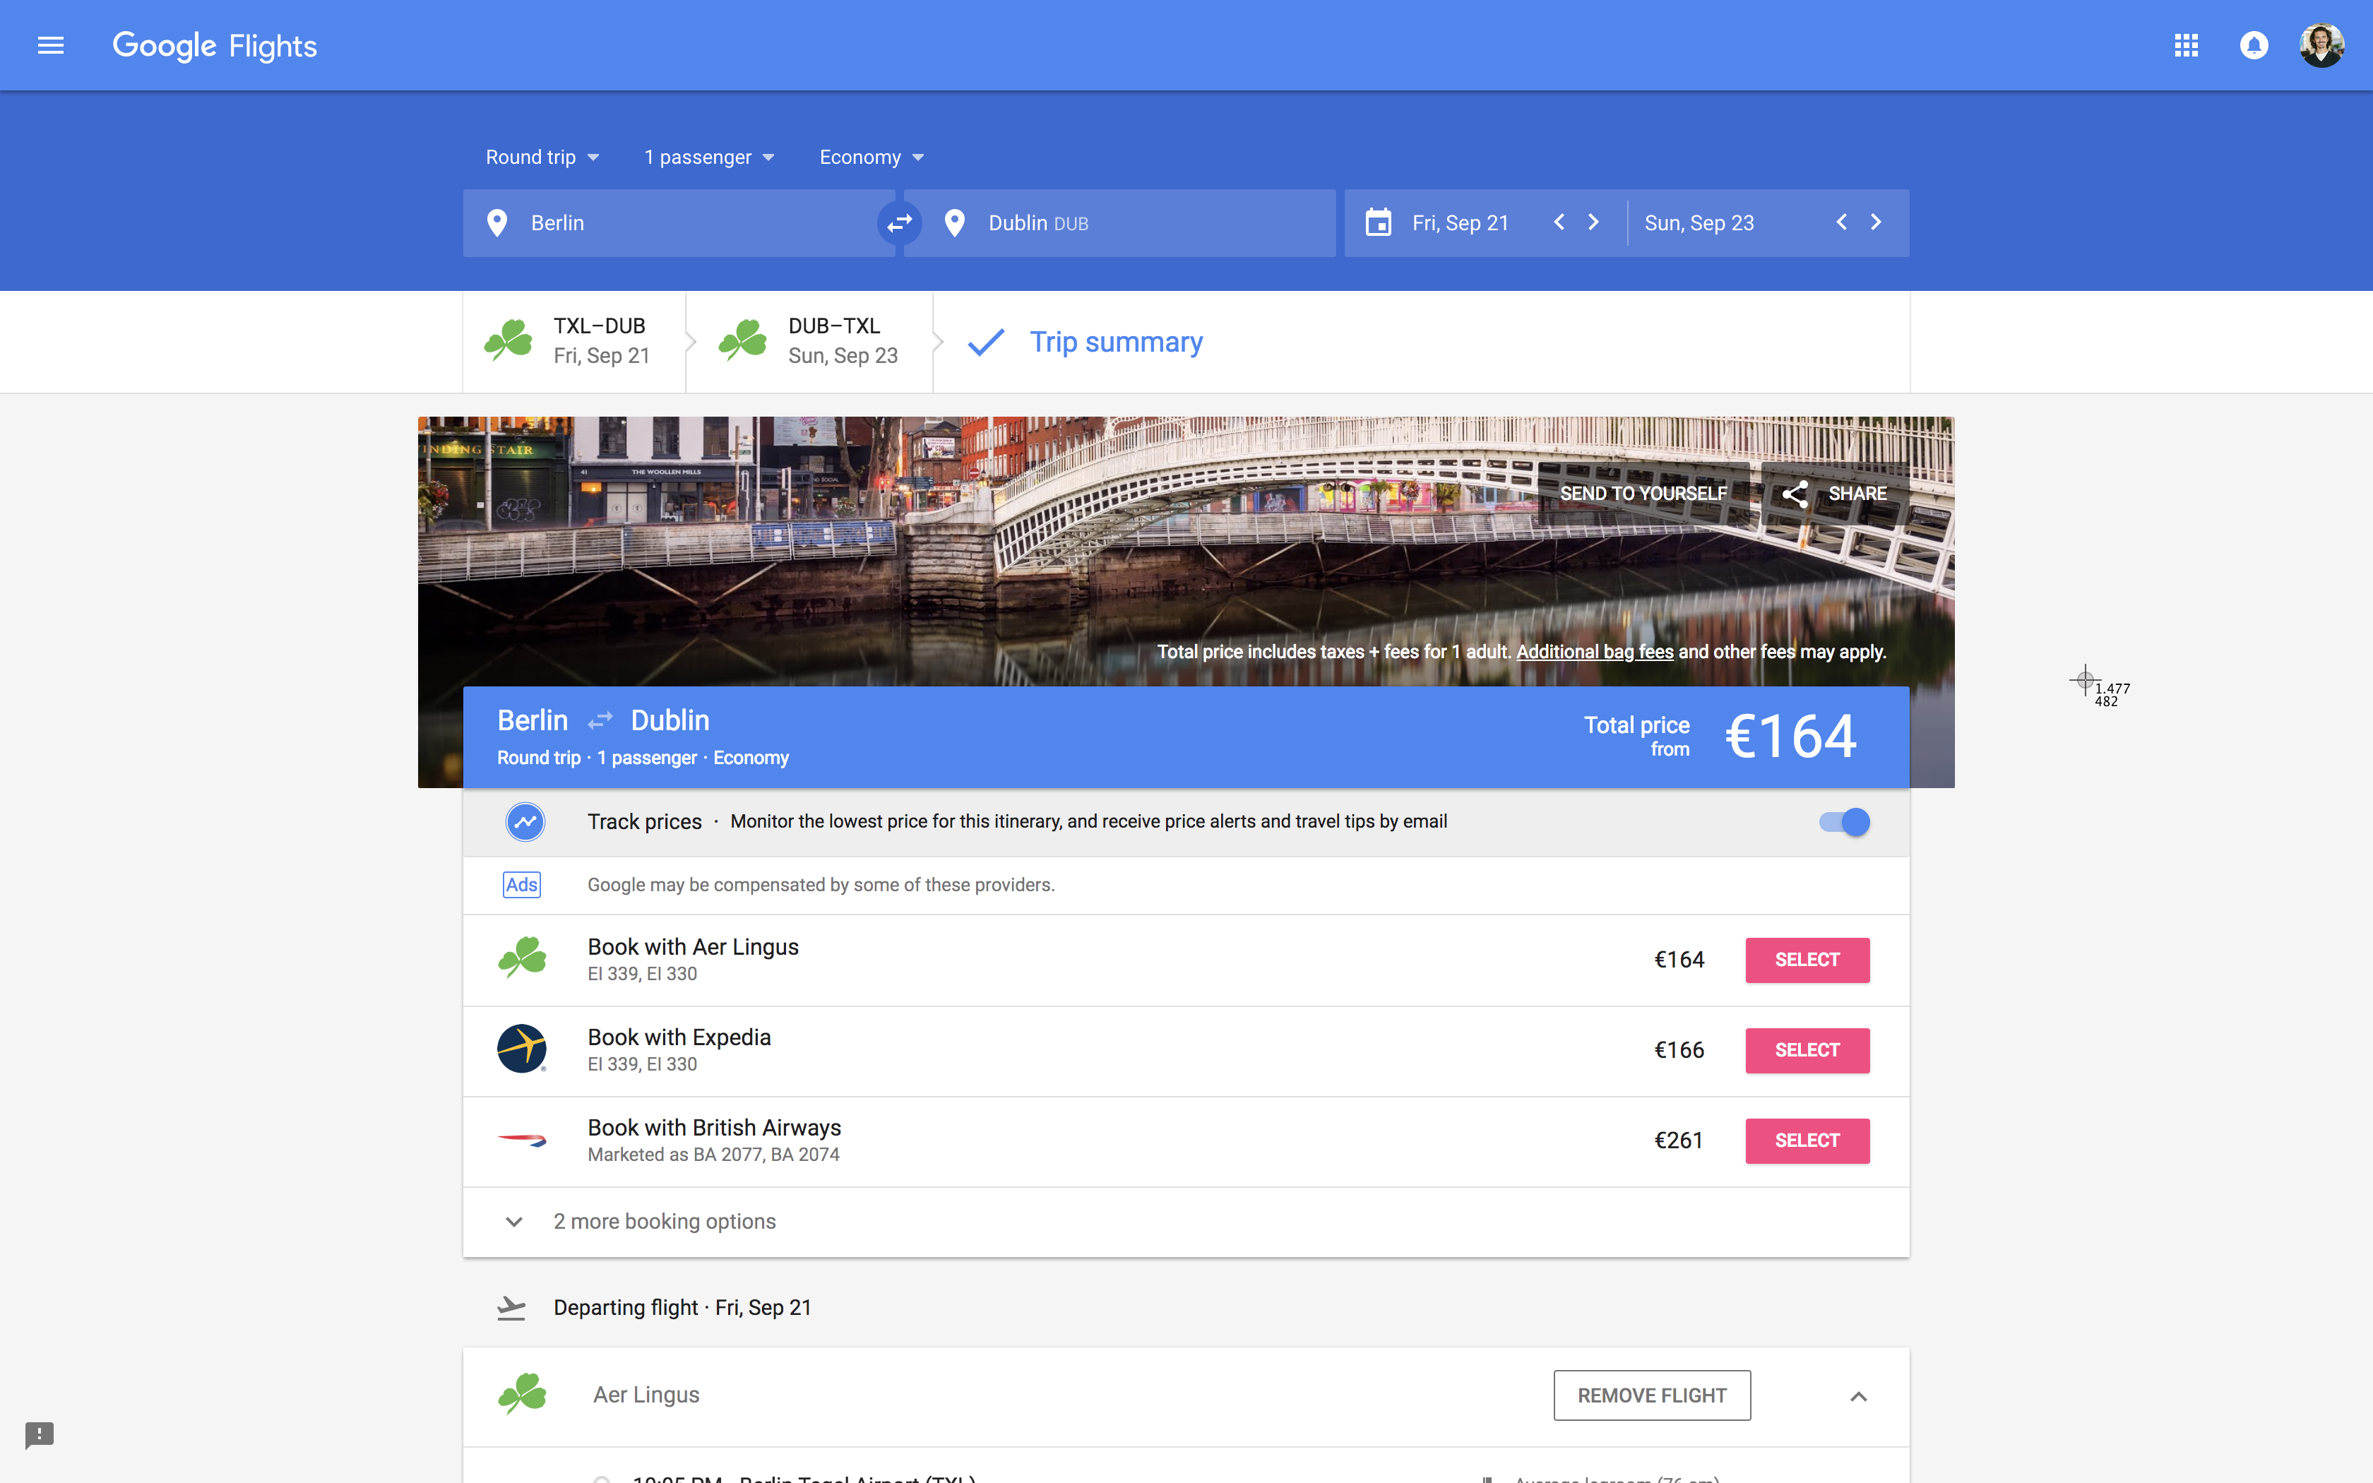2373x1483 pixels.
Task: Collapse the Aer Lingus departing flight details
Action: 1859,1395
